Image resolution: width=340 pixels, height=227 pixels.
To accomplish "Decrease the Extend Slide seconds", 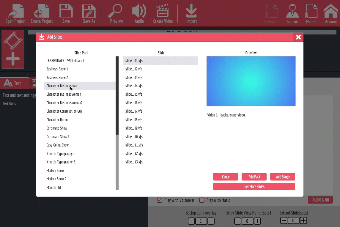I will pyautogui.click(x=284, y=221).
